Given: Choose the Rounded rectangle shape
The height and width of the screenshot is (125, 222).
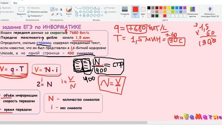Looking at the screenshot, I should [92, 8].
